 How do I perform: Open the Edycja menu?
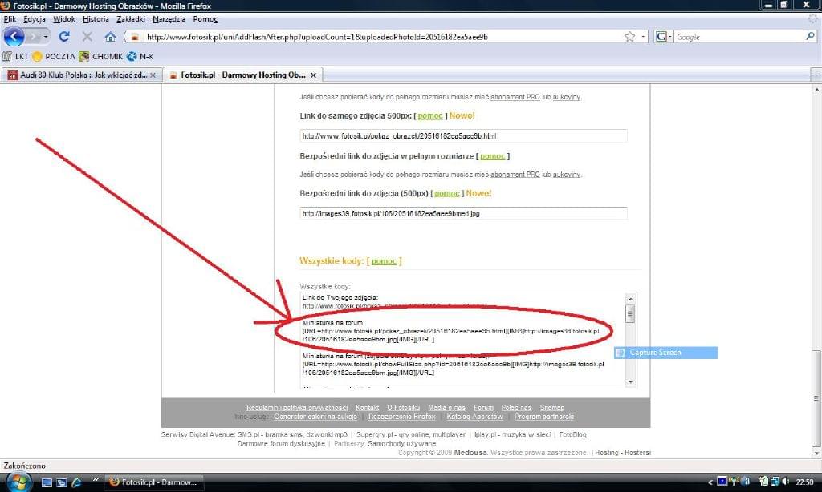(35, 19)
